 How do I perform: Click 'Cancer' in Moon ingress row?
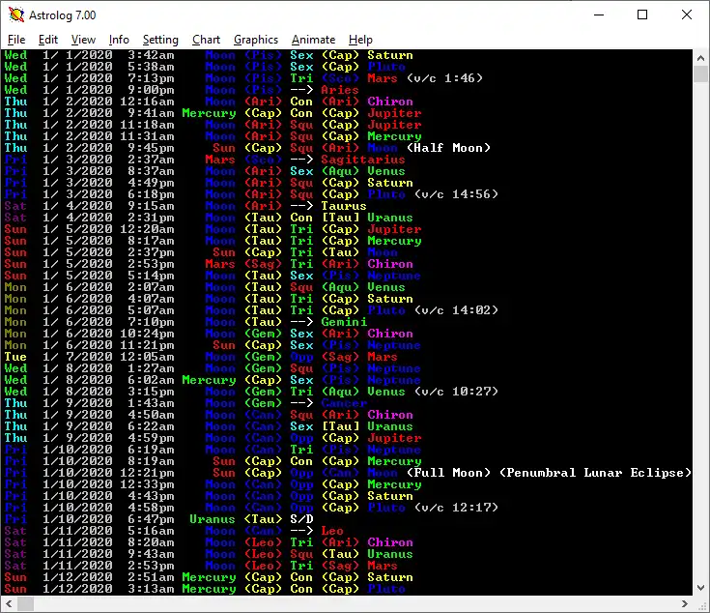coord(344,403)
